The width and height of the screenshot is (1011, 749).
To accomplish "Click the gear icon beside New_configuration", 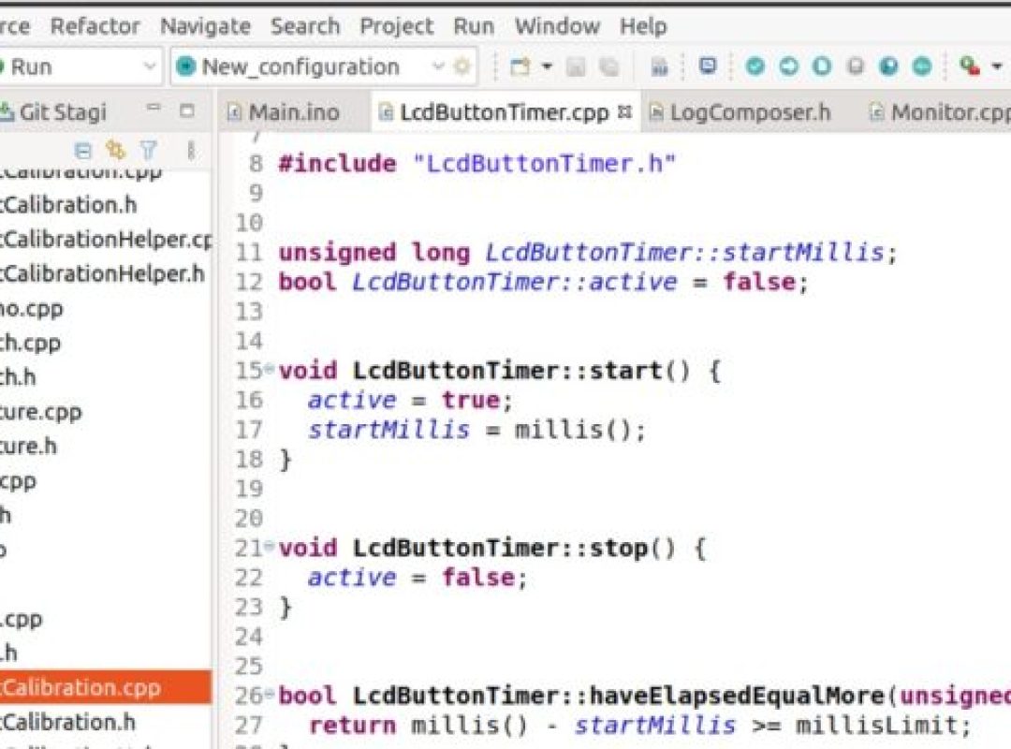I will coord(462,66).
